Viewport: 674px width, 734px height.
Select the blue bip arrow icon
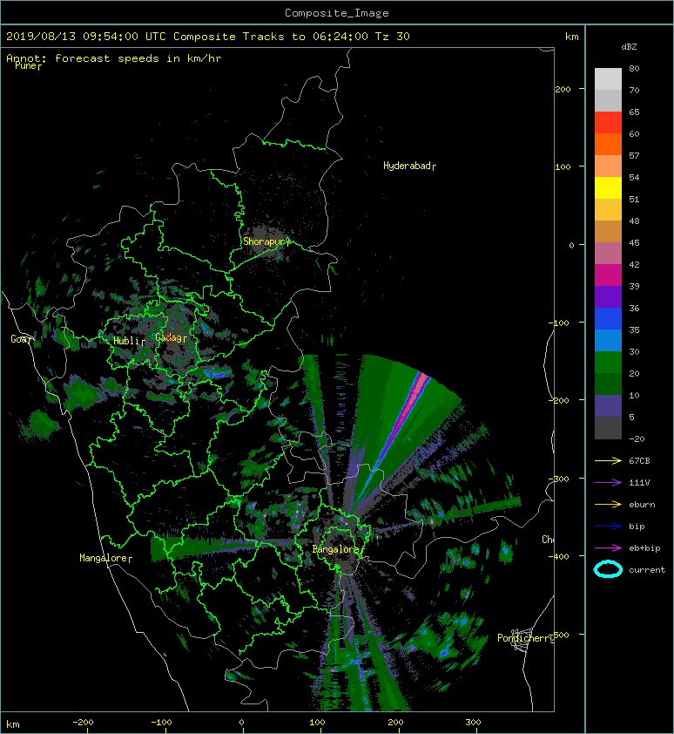click(x=608, y=527)
